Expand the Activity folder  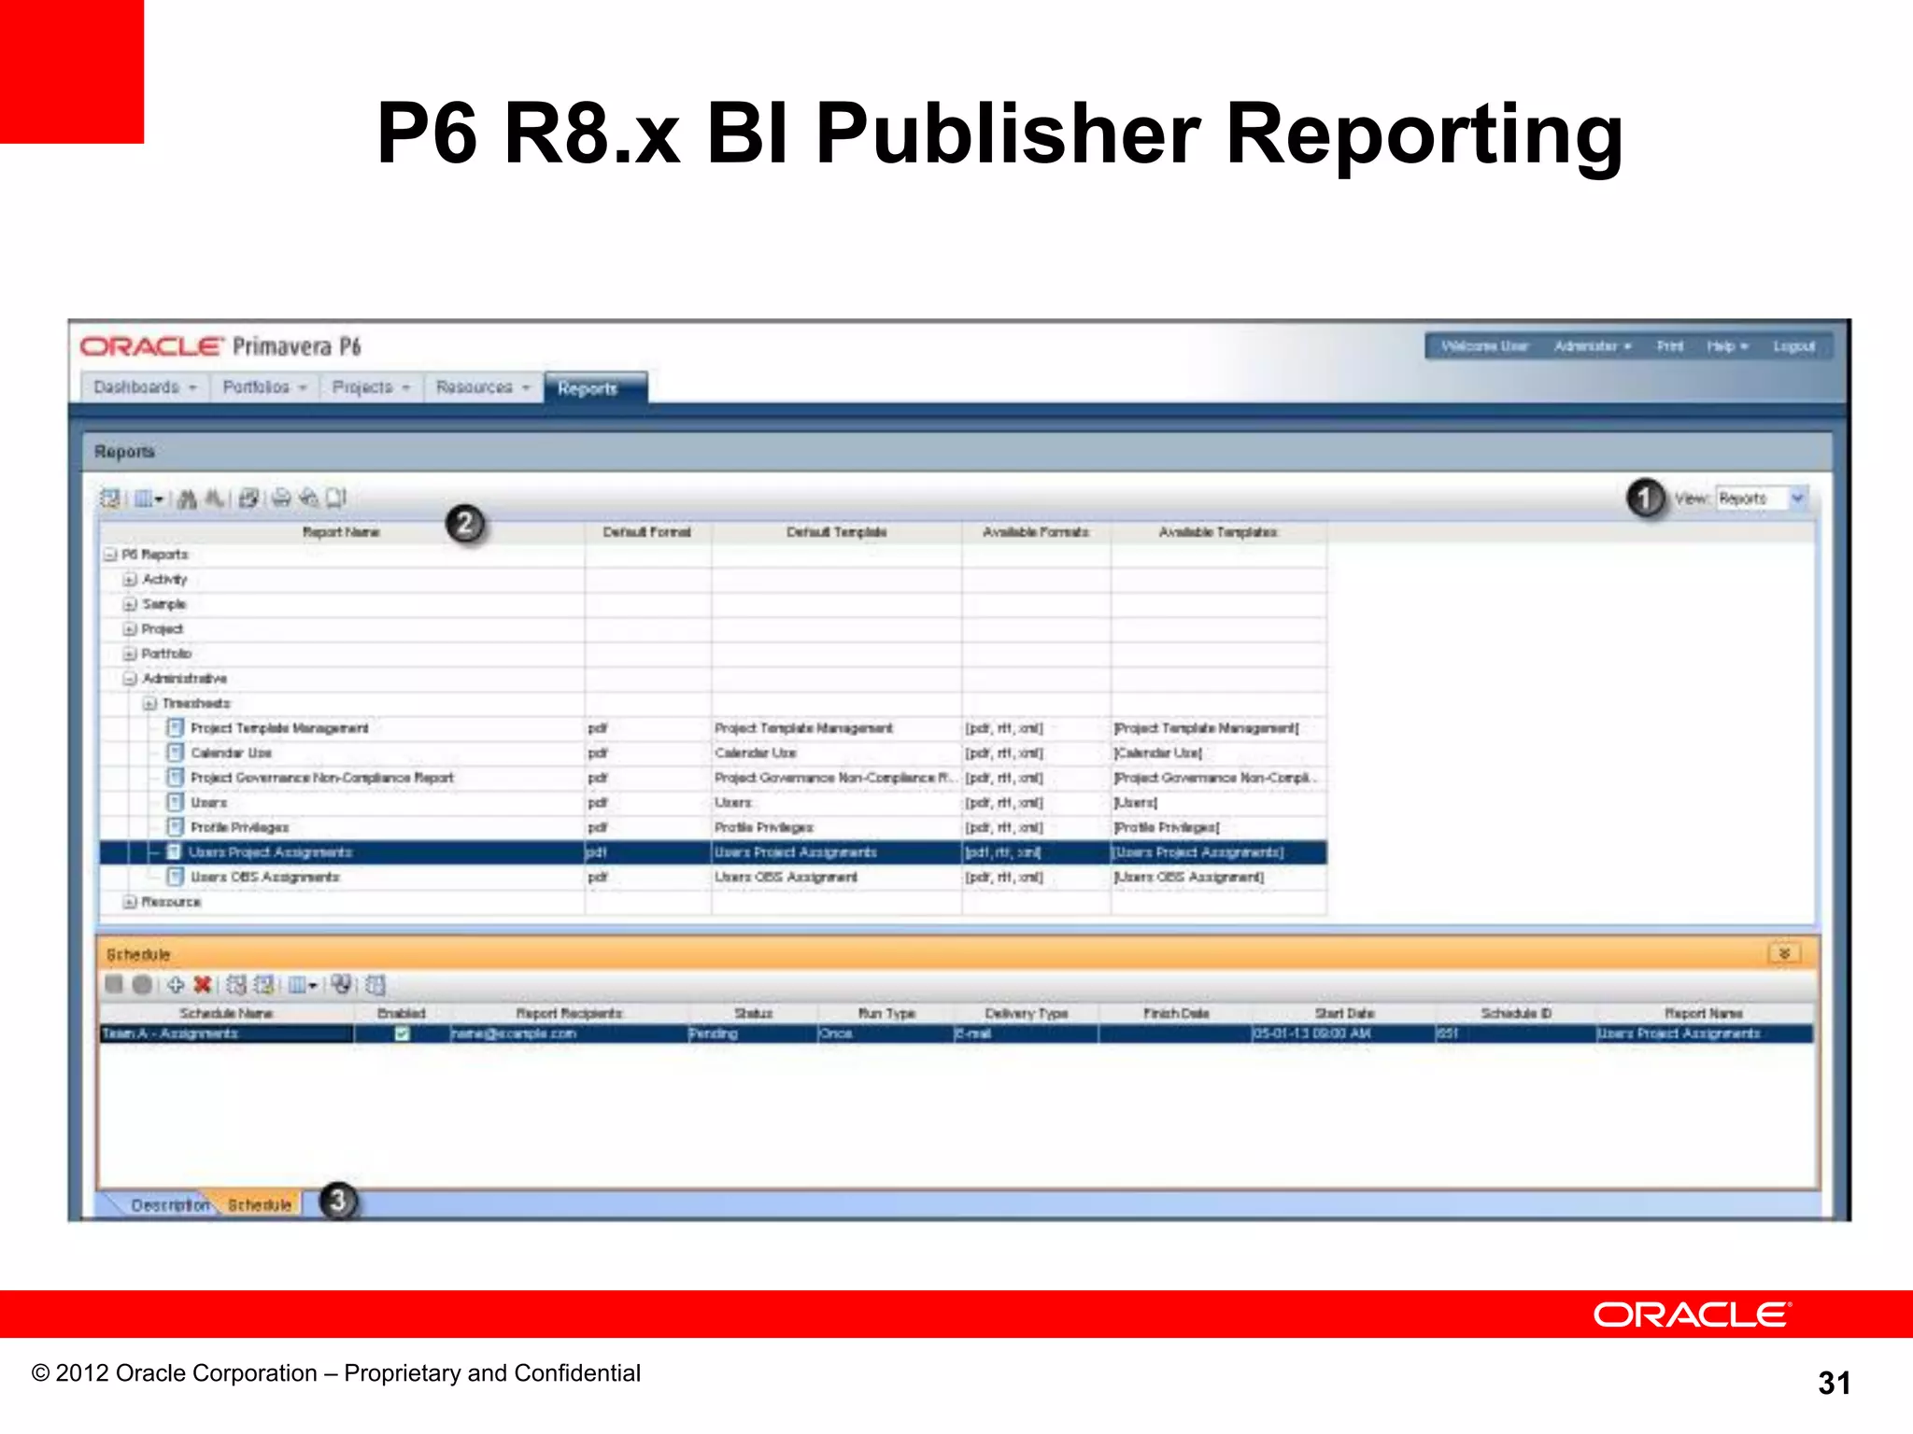coord(130,580)
